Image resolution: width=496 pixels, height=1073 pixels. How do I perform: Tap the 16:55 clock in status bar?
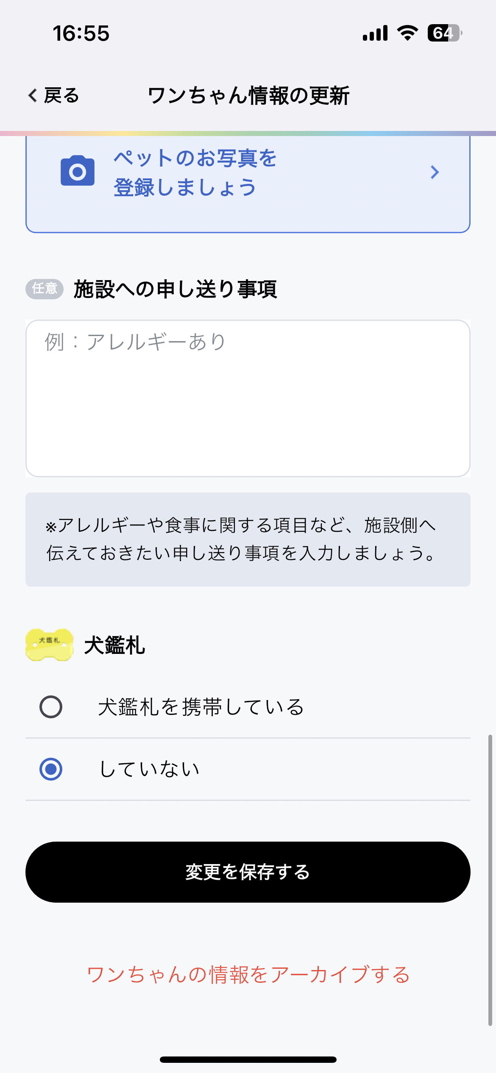[x=81, y=33]
